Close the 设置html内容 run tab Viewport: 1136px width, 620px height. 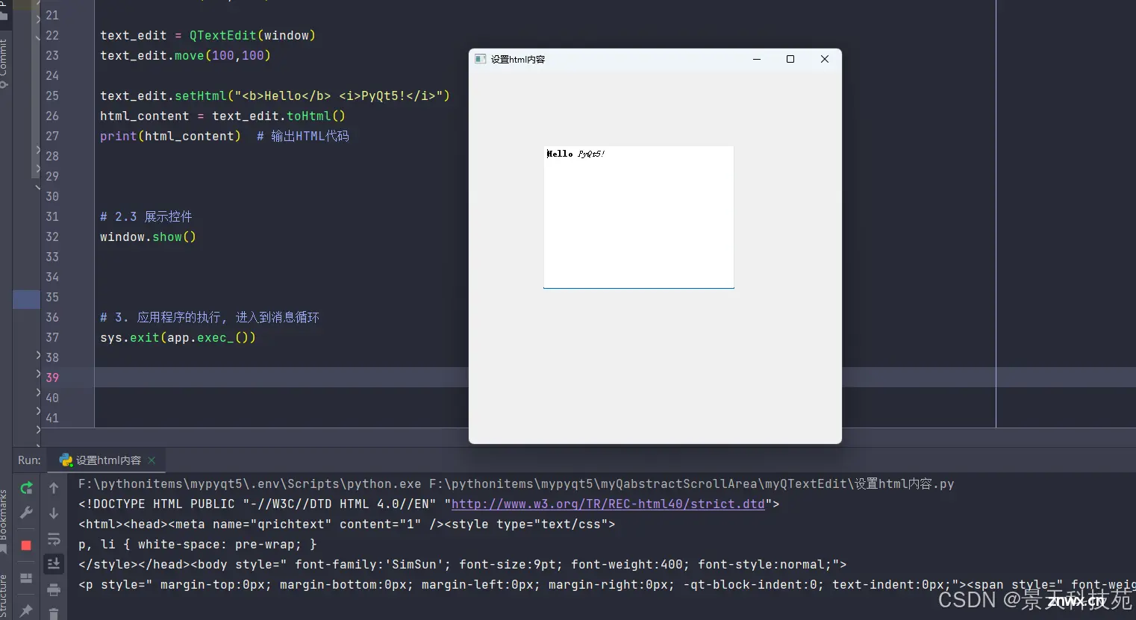pos(152,460)
